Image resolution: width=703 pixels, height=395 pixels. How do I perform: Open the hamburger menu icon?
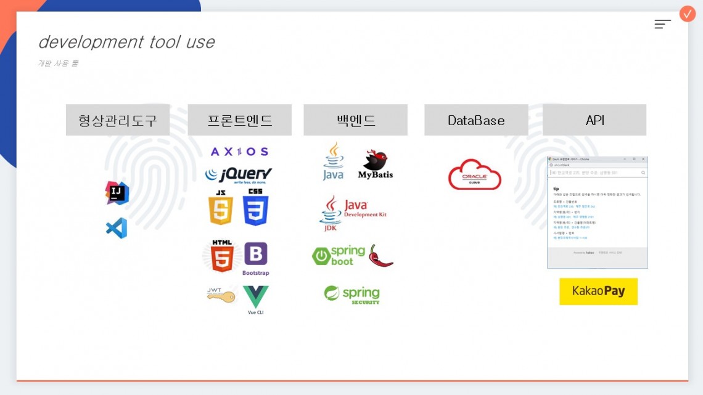662,24
